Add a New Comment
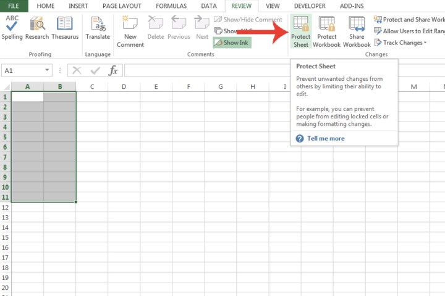 (x=130, y=31)
